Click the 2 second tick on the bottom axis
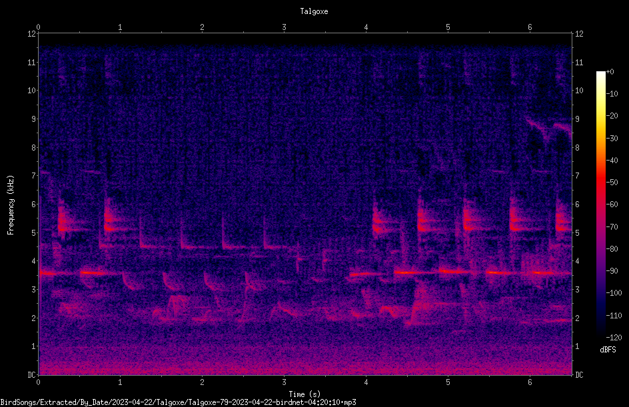The width and height of the screenshot is (629, 407). 202,382
